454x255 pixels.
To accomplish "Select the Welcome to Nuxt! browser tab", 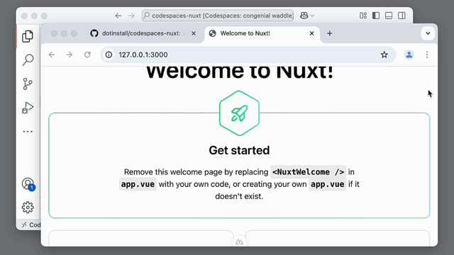I will pos(262,33).
